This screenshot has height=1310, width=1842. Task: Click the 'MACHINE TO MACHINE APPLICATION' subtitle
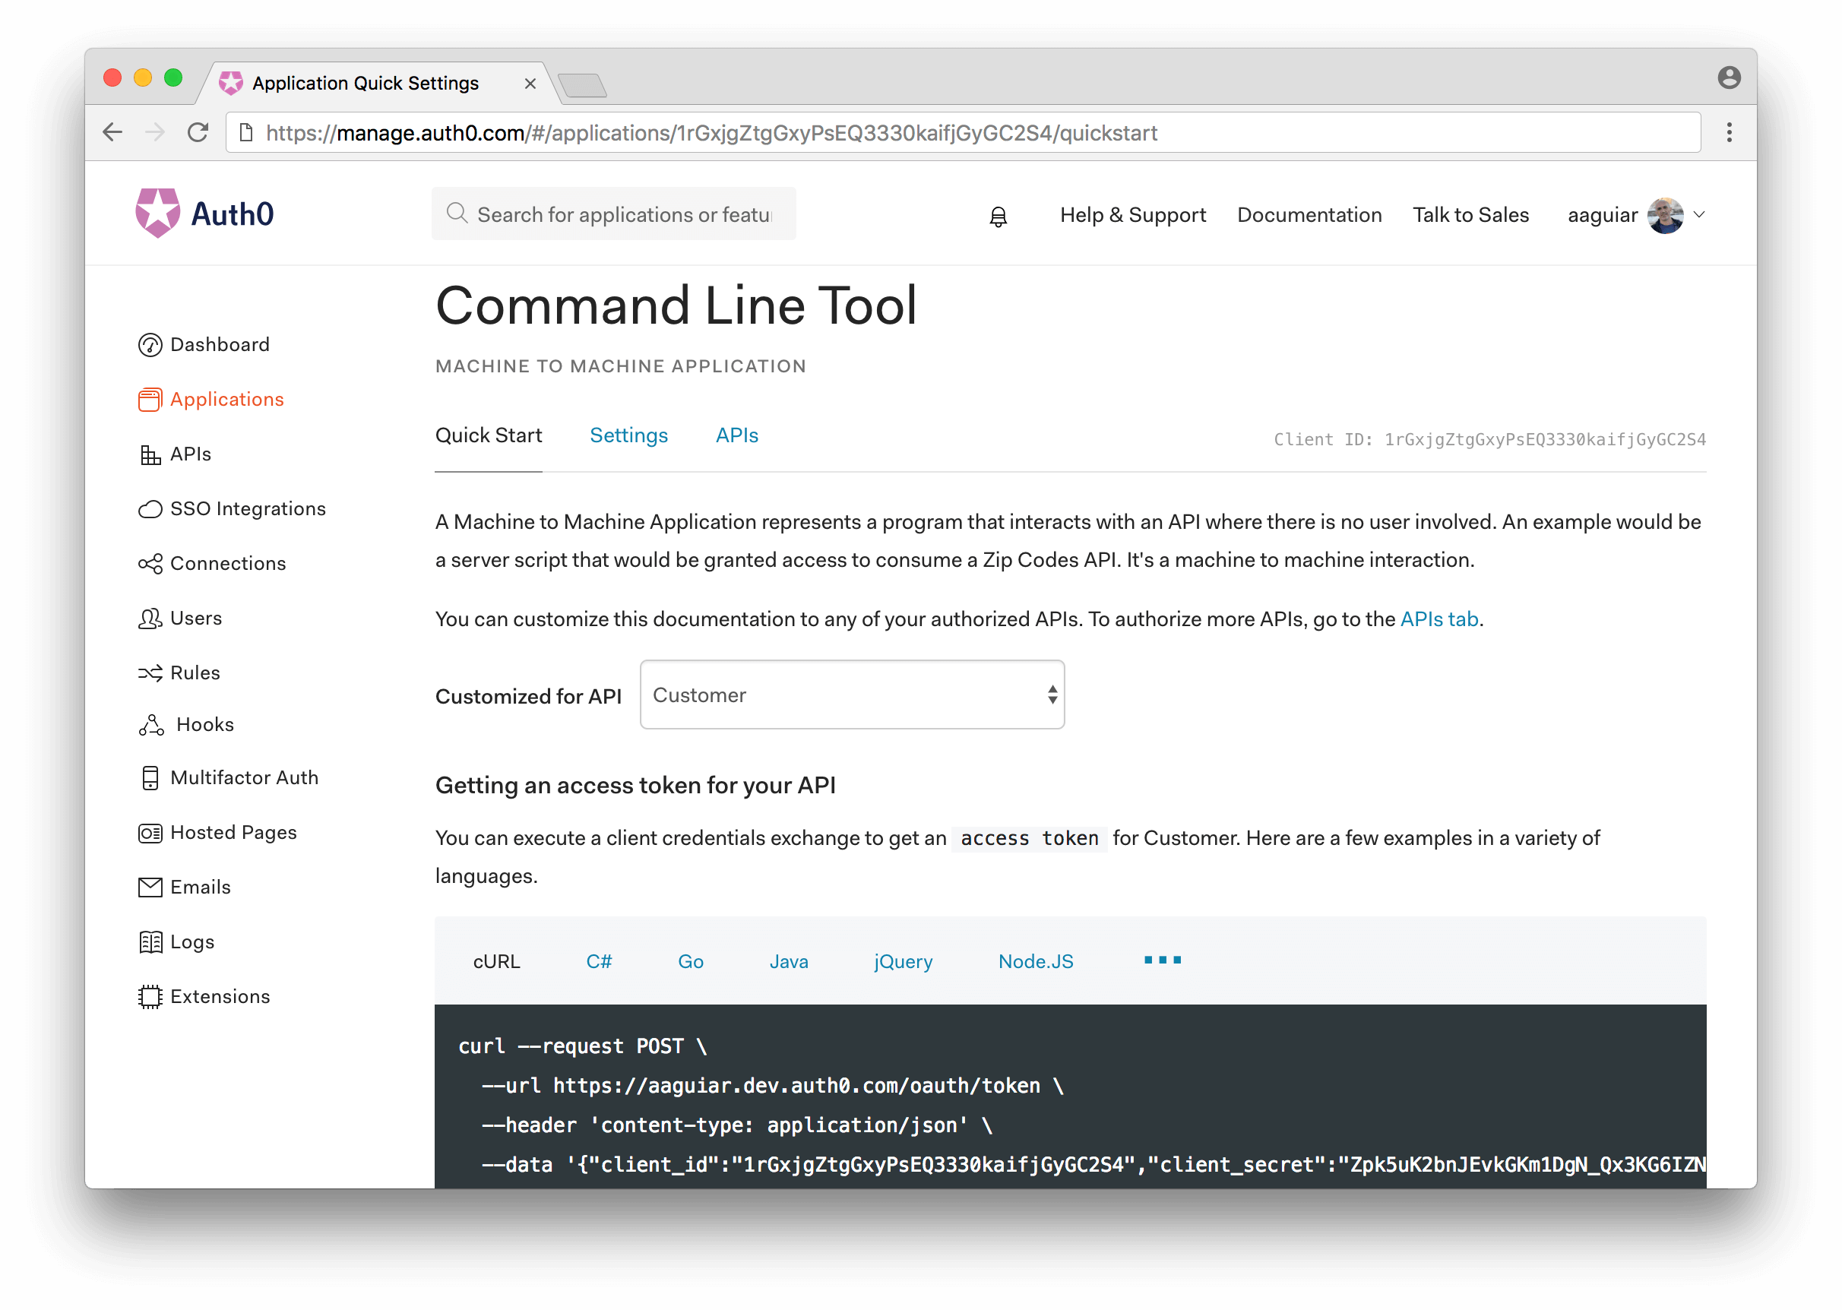[x=620, y=366]
